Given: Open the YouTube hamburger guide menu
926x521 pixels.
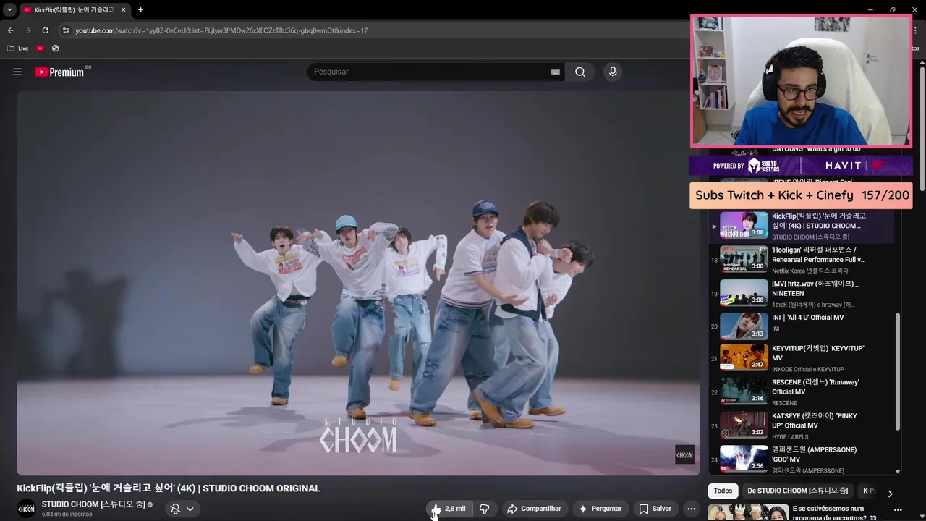Looking at the screenshot, I should pyautogui.click(x=17, y=72).
